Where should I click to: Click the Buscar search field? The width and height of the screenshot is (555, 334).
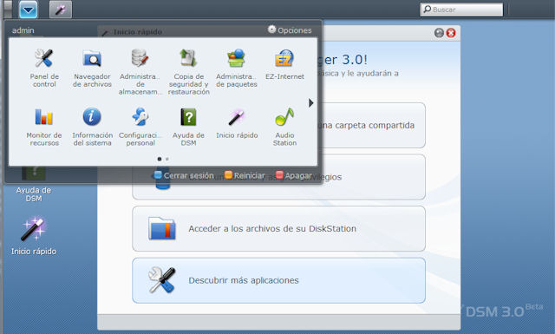[x=461, y=10]
